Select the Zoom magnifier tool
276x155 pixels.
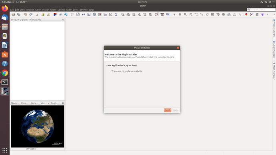coord(185,14)
